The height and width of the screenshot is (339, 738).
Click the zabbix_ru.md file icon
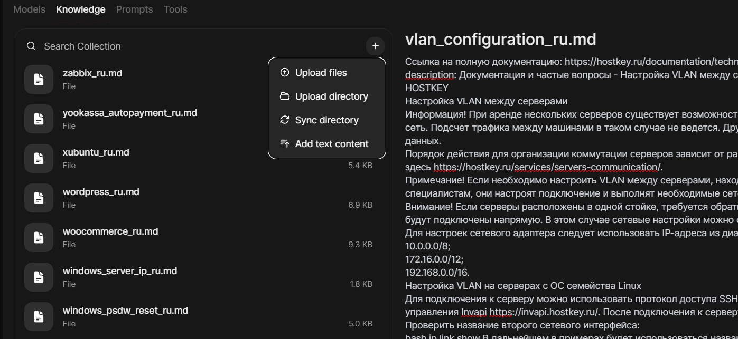(39, 80)
